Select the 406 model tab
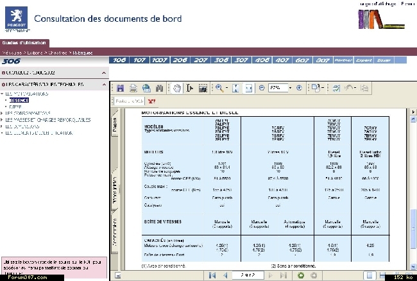The height and width of the screenshot is (281, 417). [x=262, y=60]
